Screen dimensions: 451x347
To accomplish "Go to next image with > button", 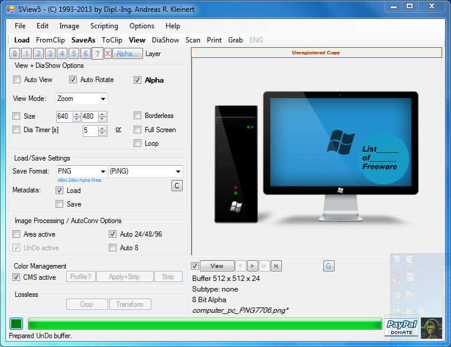I will pos(252,266).
